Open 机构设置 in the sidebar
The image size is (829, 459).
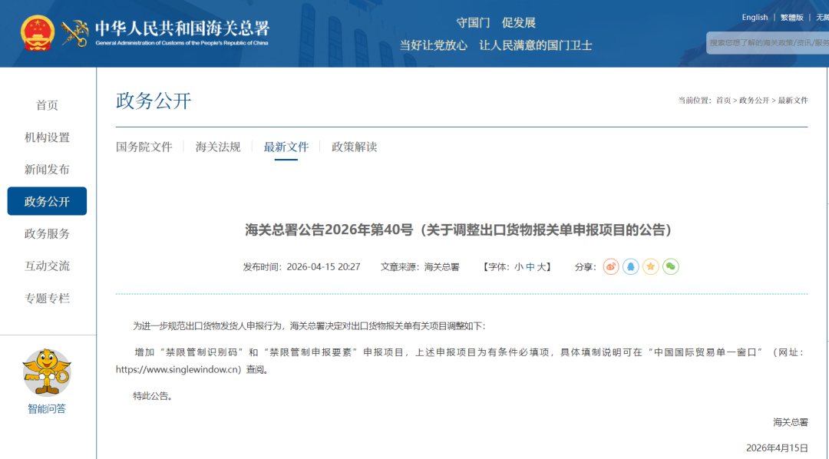point(47,137)
